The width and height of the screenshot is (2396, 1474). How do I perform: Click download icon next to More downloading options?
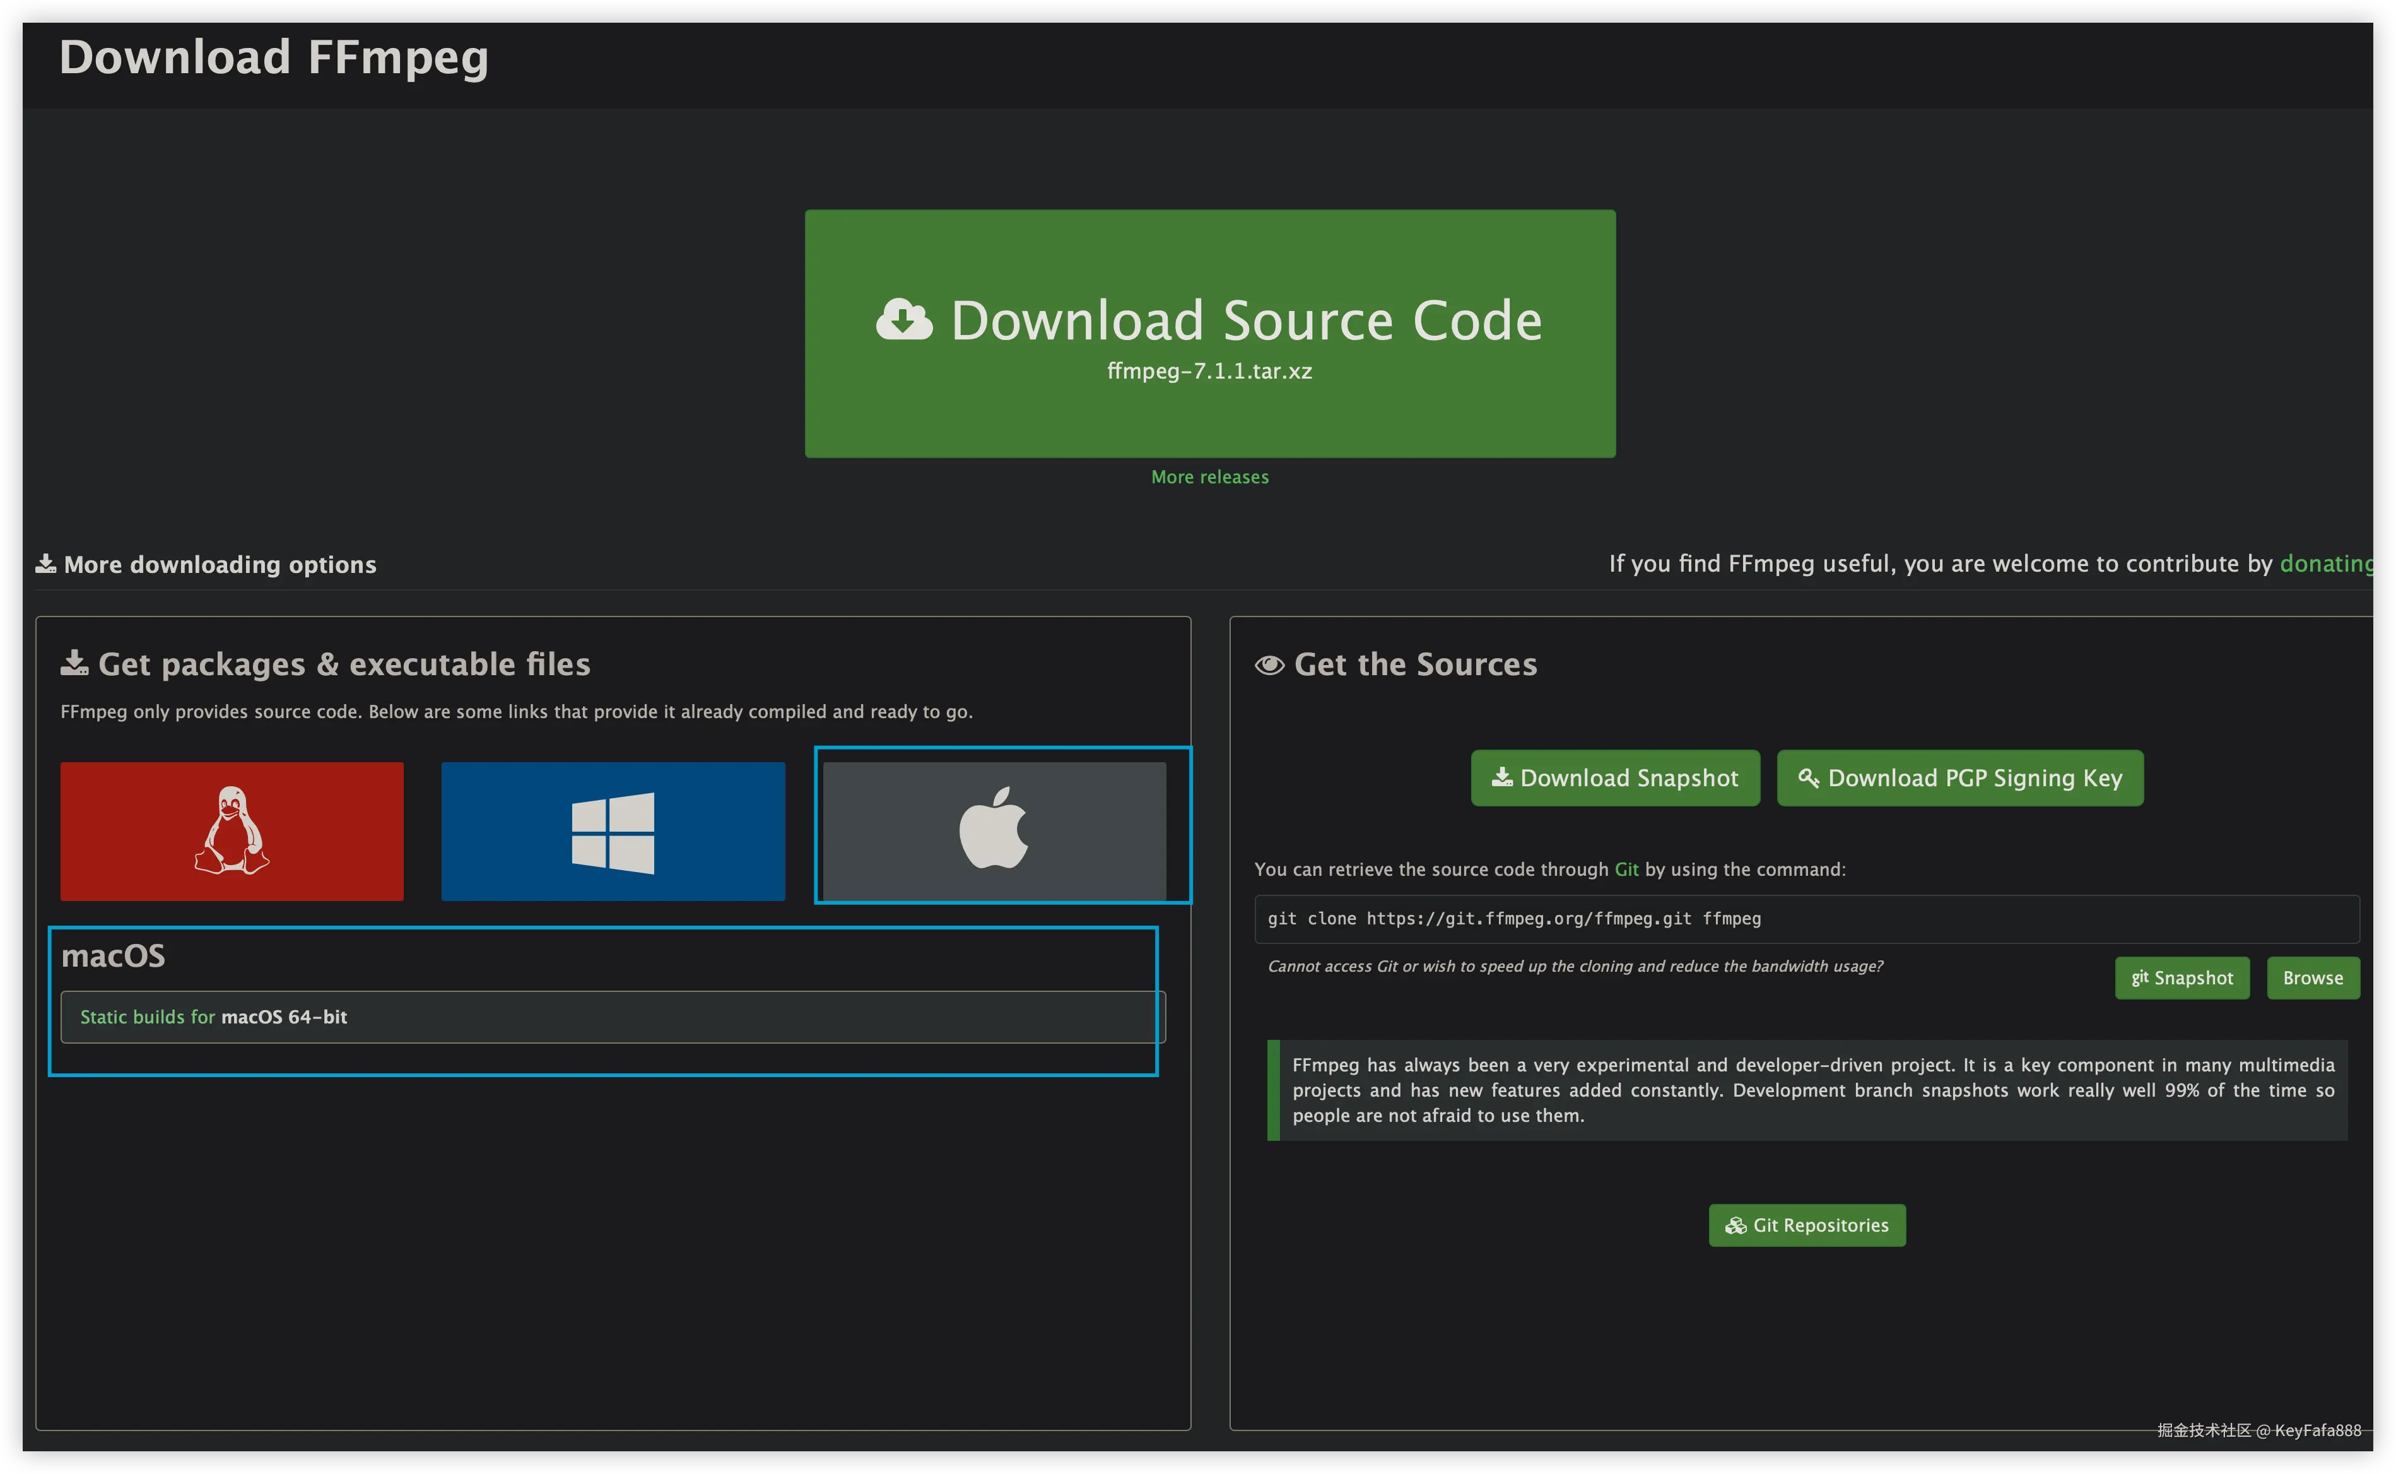[x=46, y=565]
